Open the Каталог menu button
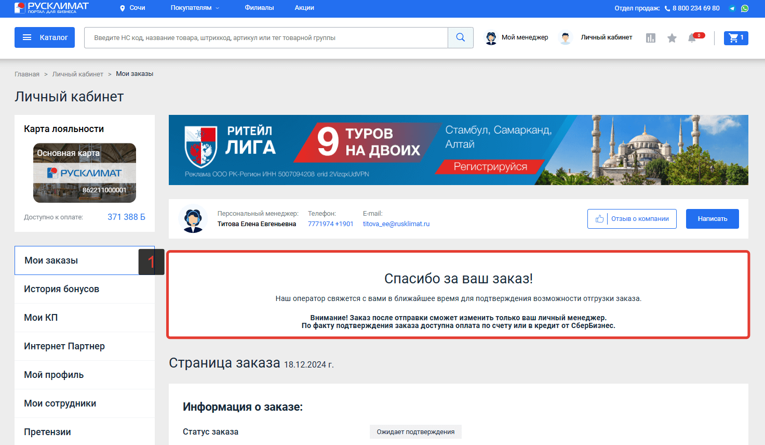This screenshot has height=445, width=765. coord(45,37)
